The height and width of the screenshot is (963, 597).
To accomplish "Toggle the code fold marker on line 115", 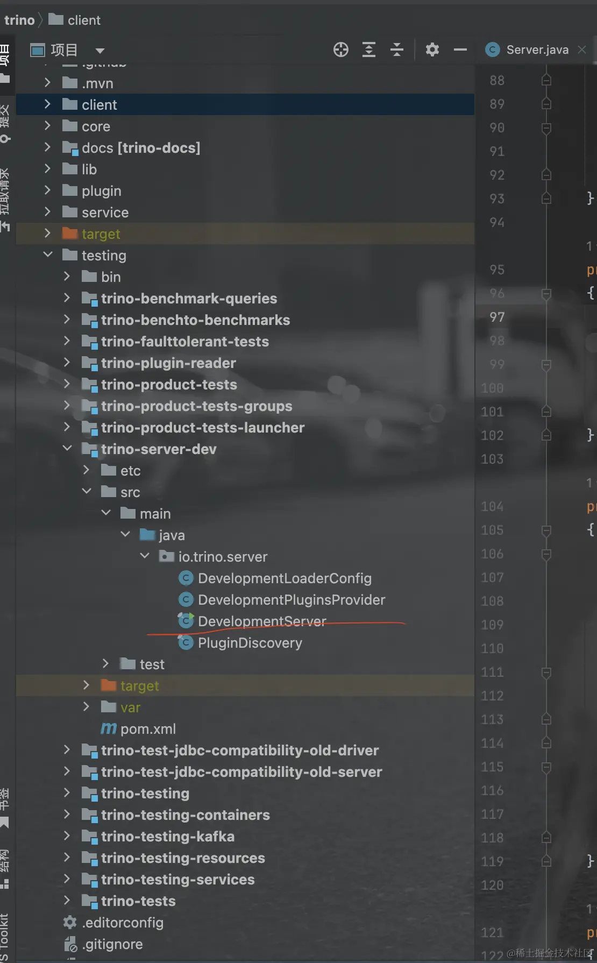I will [x=546, y=767].
